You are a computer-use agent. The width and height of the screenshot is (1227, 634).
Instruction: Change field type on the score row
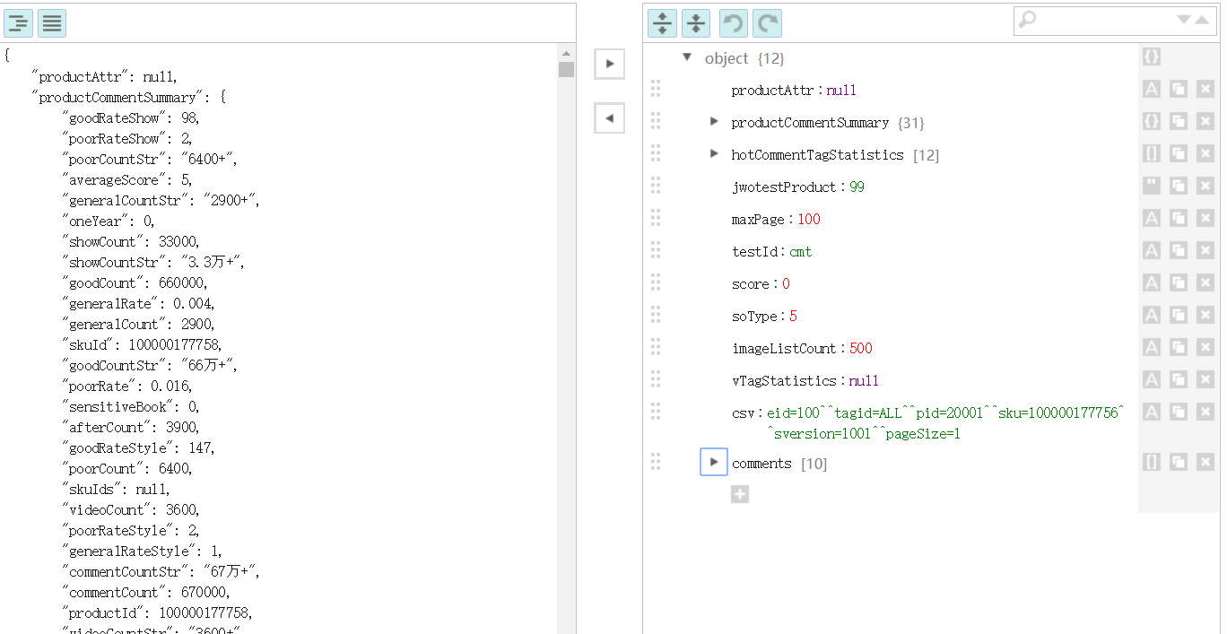coord(1152,282)
